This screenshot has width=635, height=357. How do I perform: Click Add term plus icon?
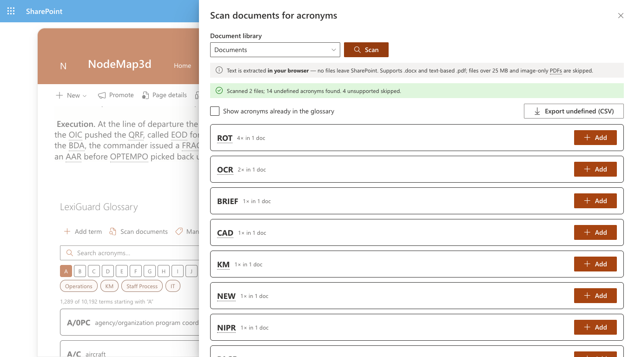coord(67,231)
